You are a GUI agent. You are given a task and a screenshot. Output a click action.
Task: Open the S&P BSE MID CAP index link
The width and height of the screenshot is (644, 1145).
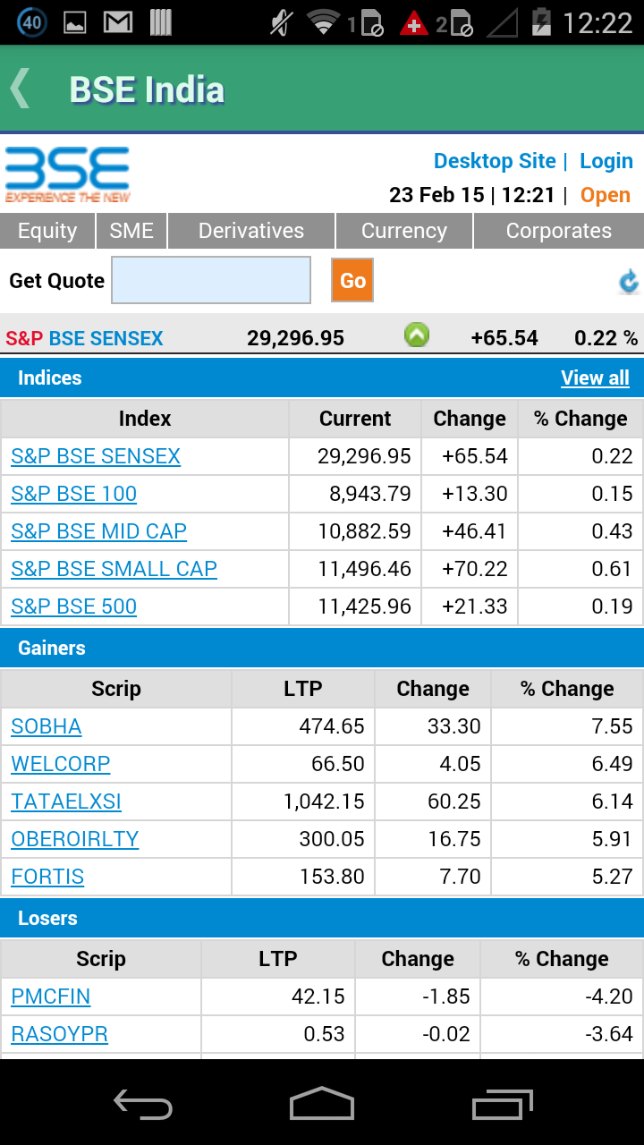[98, 531]
